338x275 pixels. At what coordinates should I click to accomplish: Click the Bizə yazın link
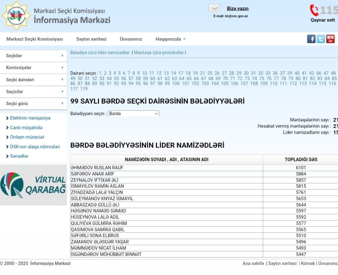[x=238, y=9]
